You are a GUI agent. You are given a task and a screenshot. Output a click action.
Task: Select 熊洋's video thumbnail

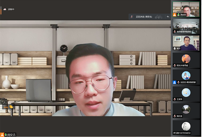click(x=186, y=42)
